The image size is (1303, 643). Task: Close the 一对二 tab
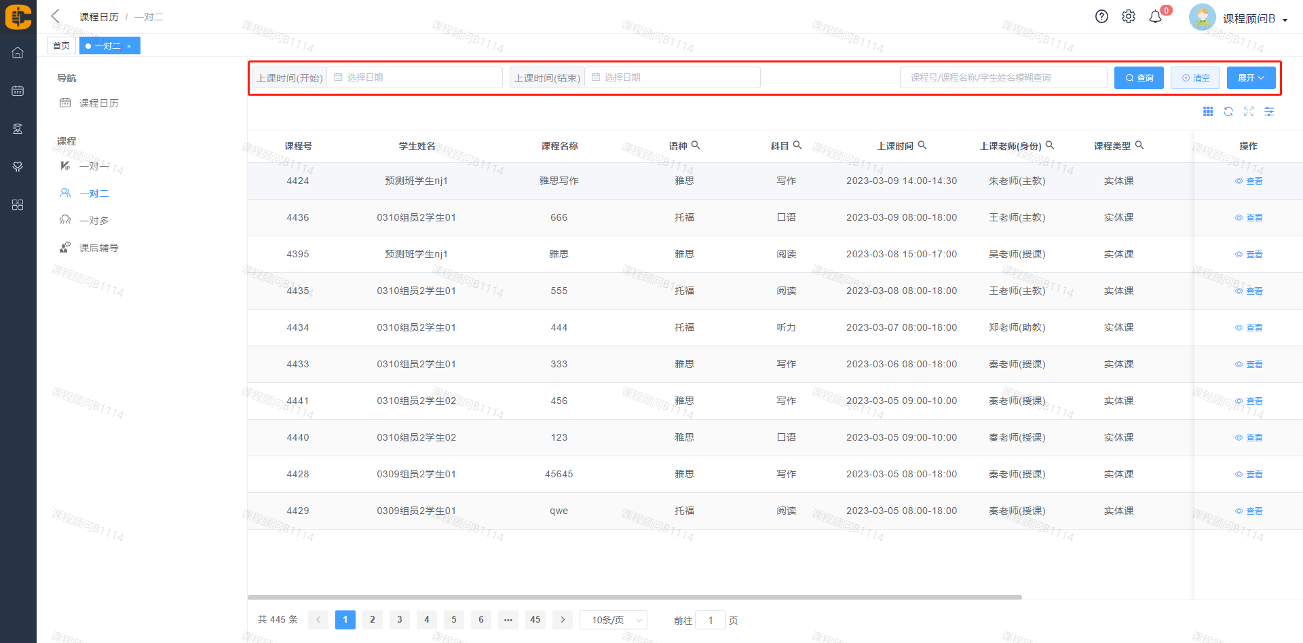point(129,47)
